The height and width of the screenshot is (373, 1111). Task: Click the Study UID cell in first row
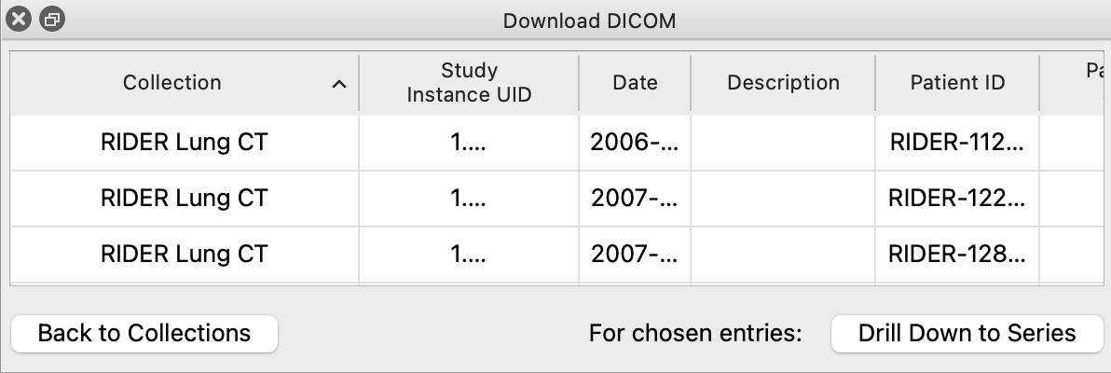[x=469, y=143]
